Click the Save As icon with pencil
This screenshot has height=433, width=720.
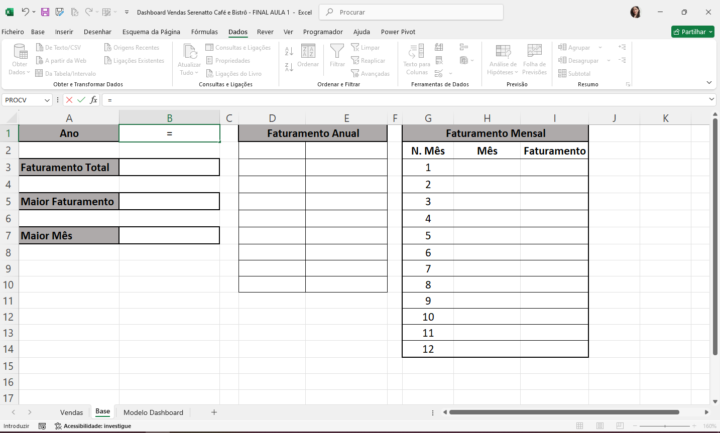(x=60, y=12)
